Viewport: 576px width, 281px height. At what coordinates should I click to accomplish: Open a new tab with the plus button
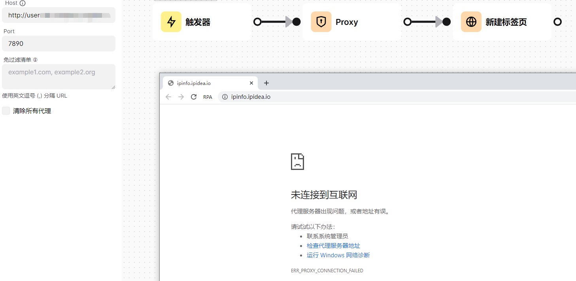[x=266, y=83]
